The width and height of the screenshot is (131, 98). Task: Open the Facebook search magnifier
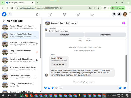tap(10, 14)
